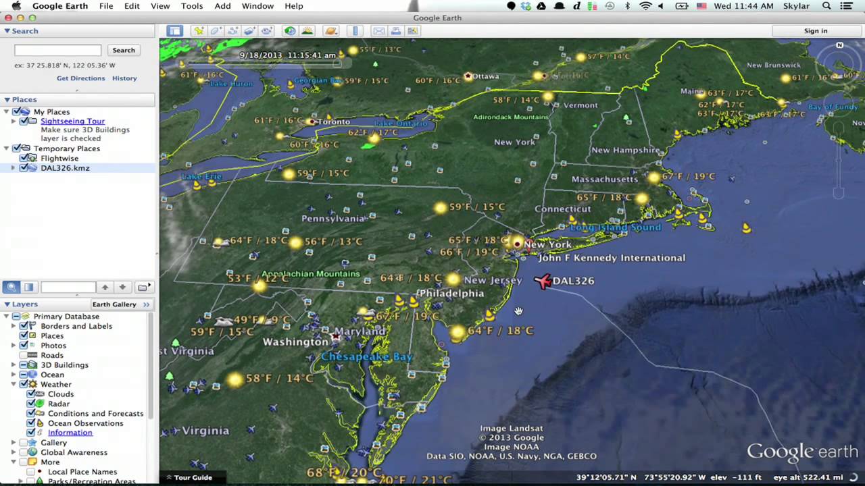Select the Record a Tour tool
The width and height of the screenshot is (865, 486).
tap(266, 30)
